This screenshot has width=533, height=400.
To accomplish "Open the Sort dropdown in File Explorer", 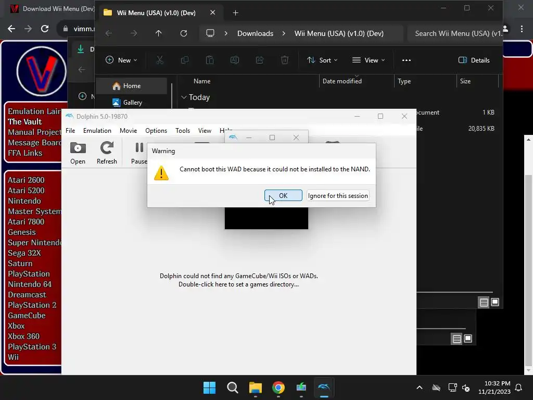I will (322, 60).
